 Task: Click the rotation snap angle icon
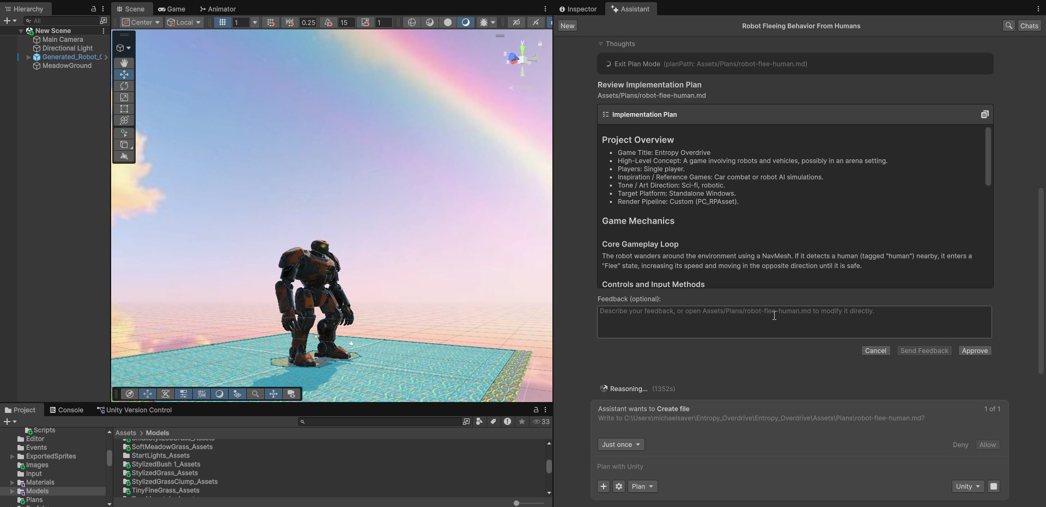(328, 22)
